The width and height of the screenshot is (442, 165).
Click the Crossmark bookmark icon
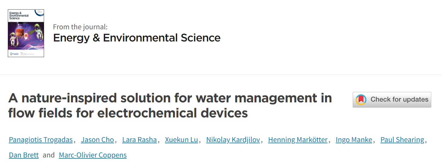361,100
